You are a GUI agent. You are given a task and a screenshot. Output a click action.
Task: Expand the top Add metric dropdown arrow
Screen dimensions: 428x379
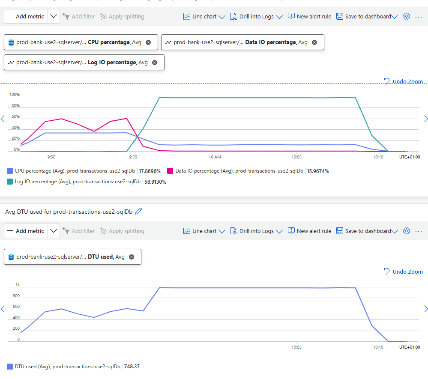[x=53, y=16]
